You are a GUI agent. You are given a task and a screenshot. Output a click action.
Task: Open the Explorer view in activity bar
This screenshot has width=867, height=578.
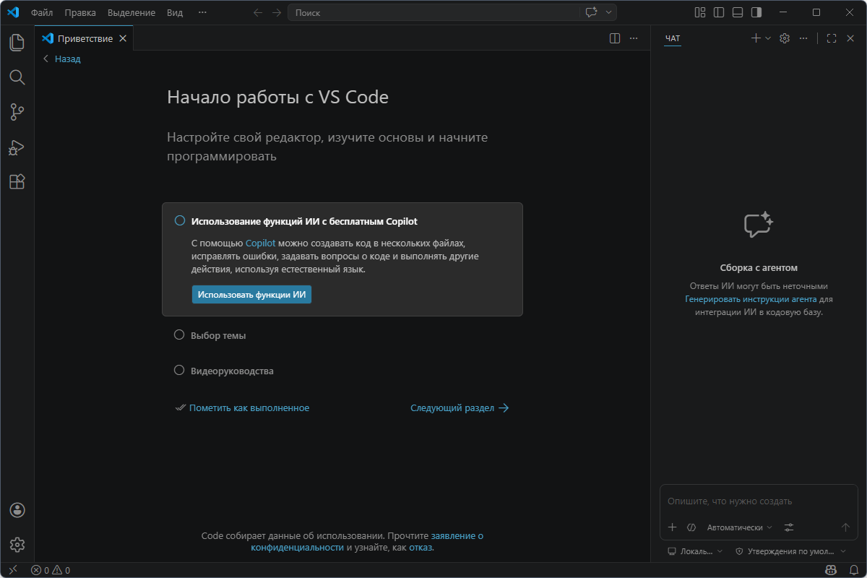[17, 43]
